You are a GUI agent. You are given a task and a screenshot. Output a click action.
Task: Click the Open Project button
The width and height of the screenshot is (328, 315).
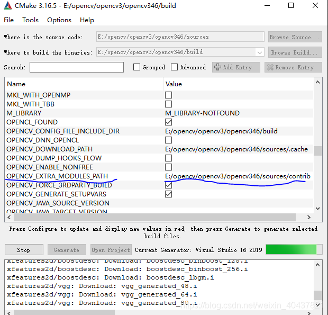click(111, 250)
